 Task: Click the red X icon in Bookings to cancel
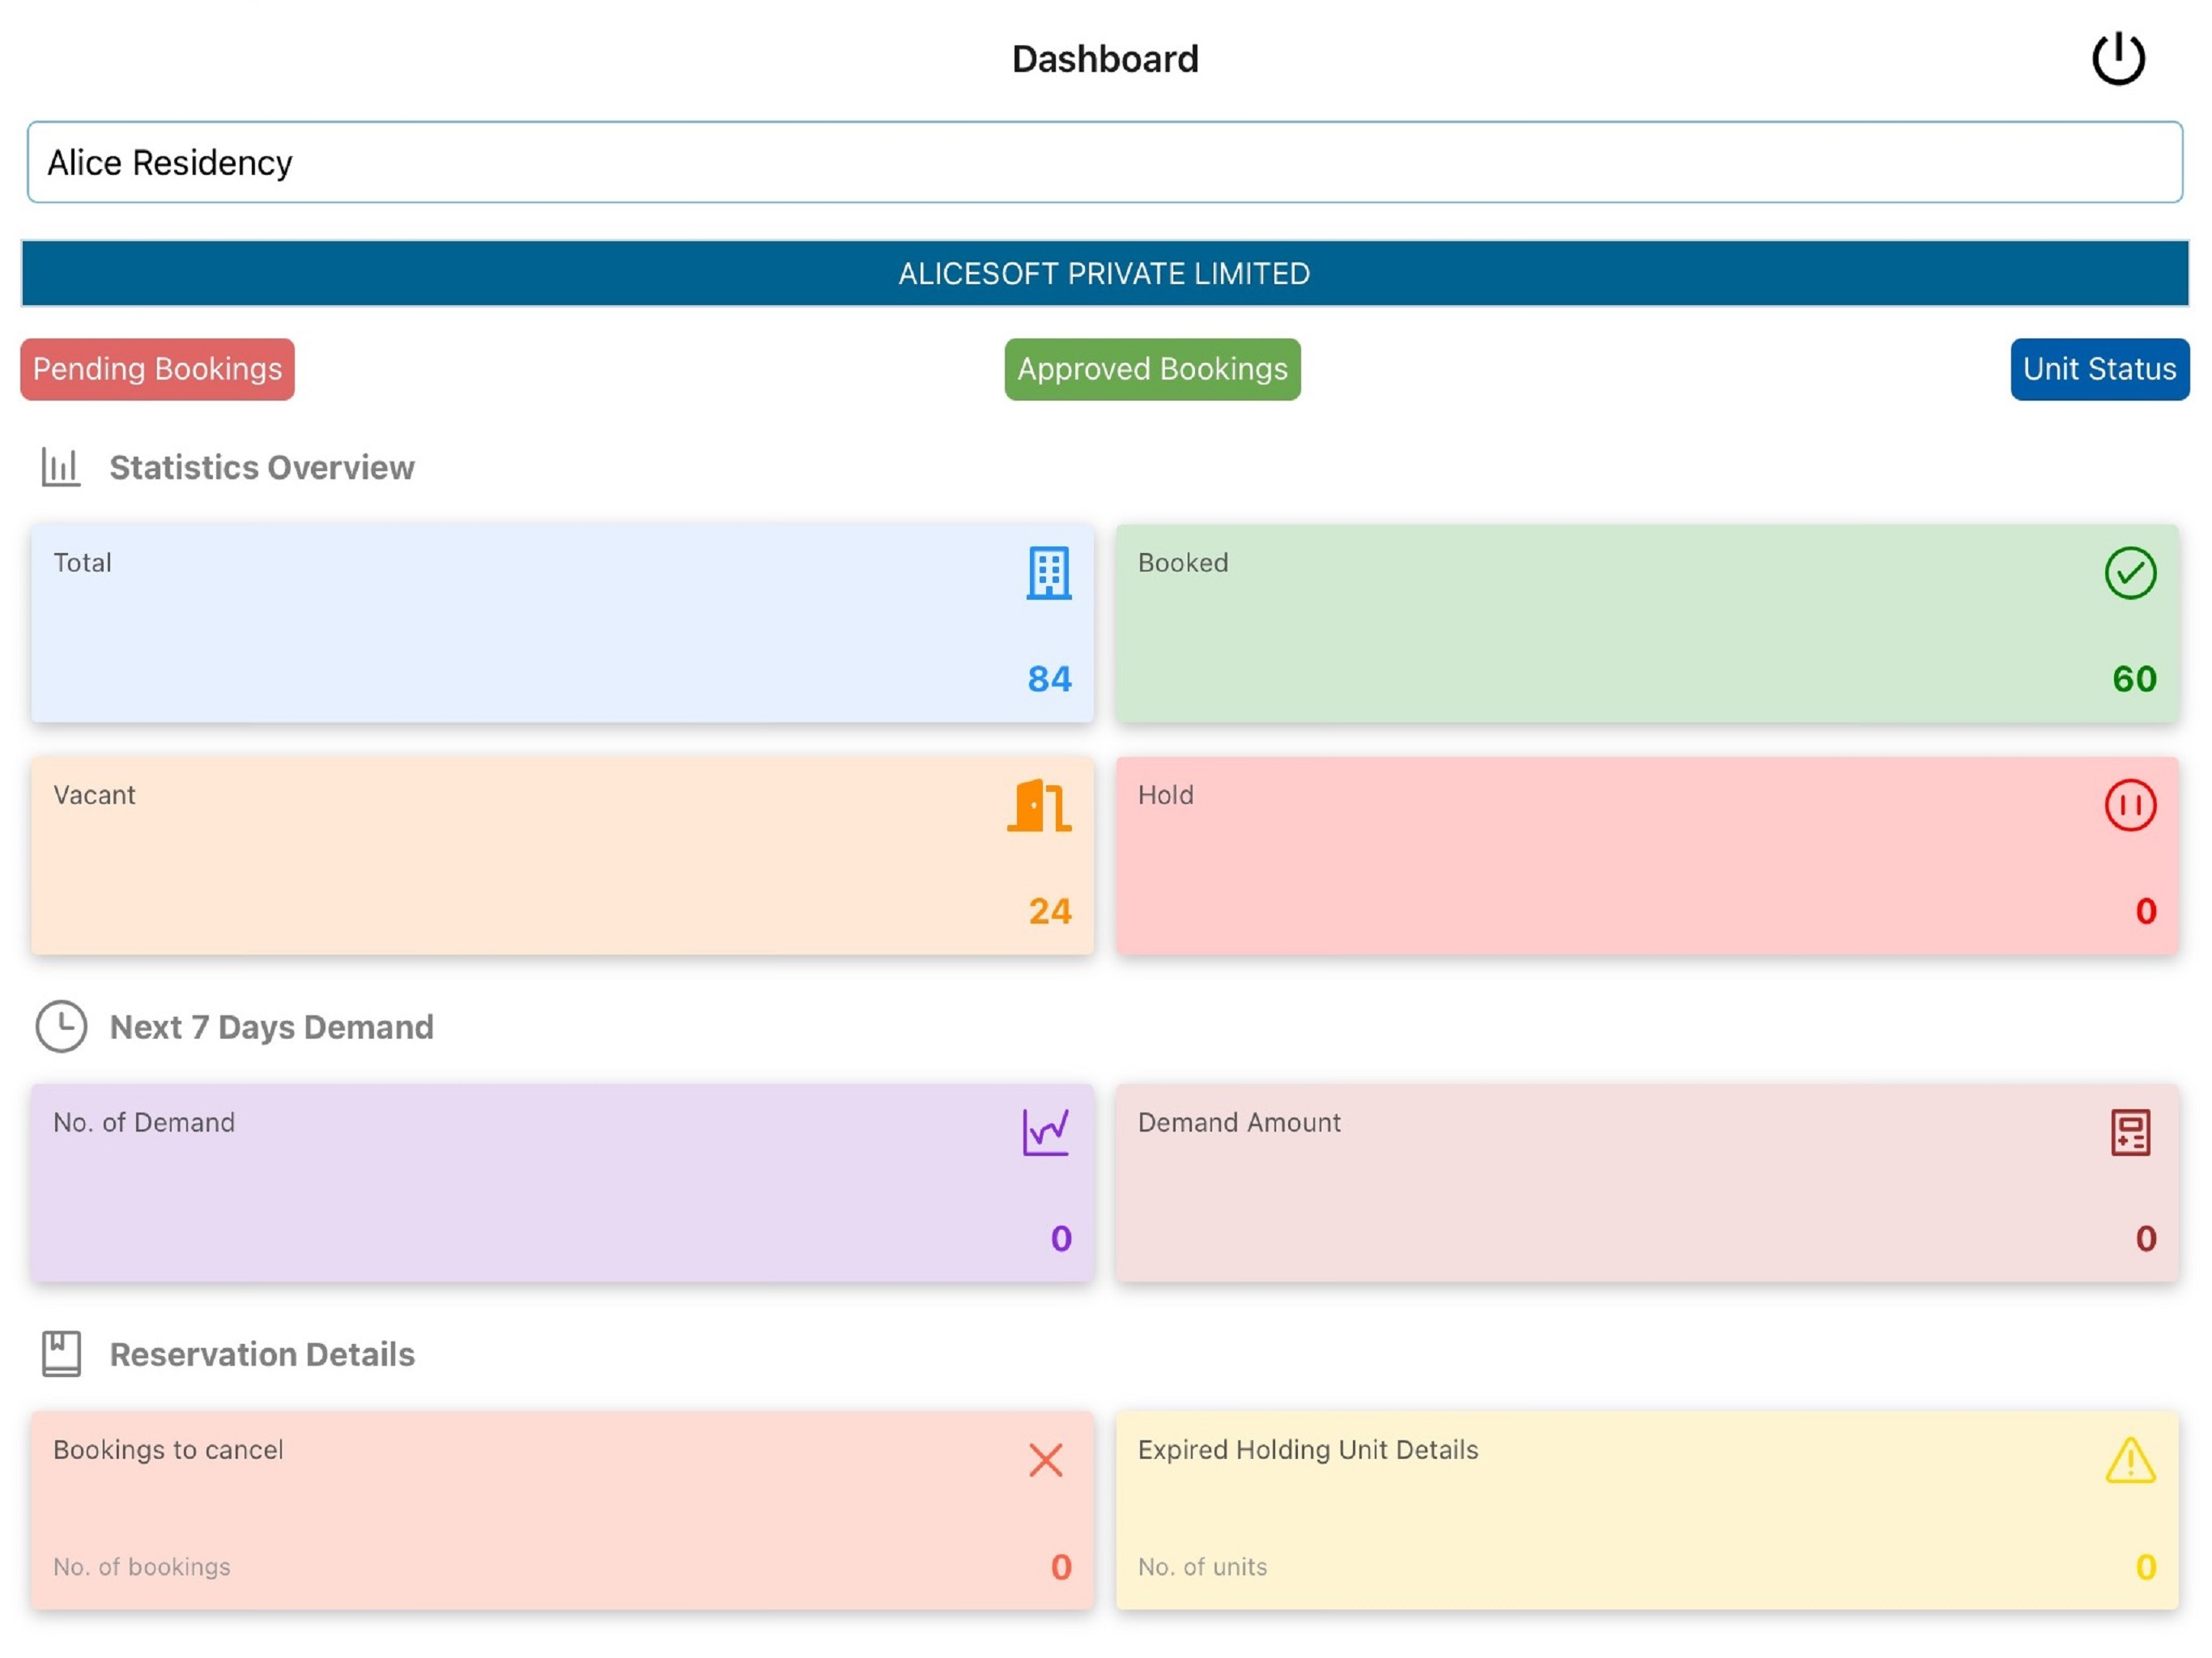[x=1046, y=1460]
